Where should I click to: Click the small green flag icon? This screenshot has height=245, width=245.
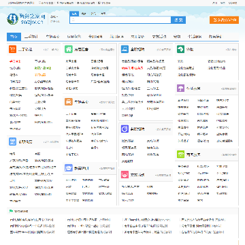point(11,211)
